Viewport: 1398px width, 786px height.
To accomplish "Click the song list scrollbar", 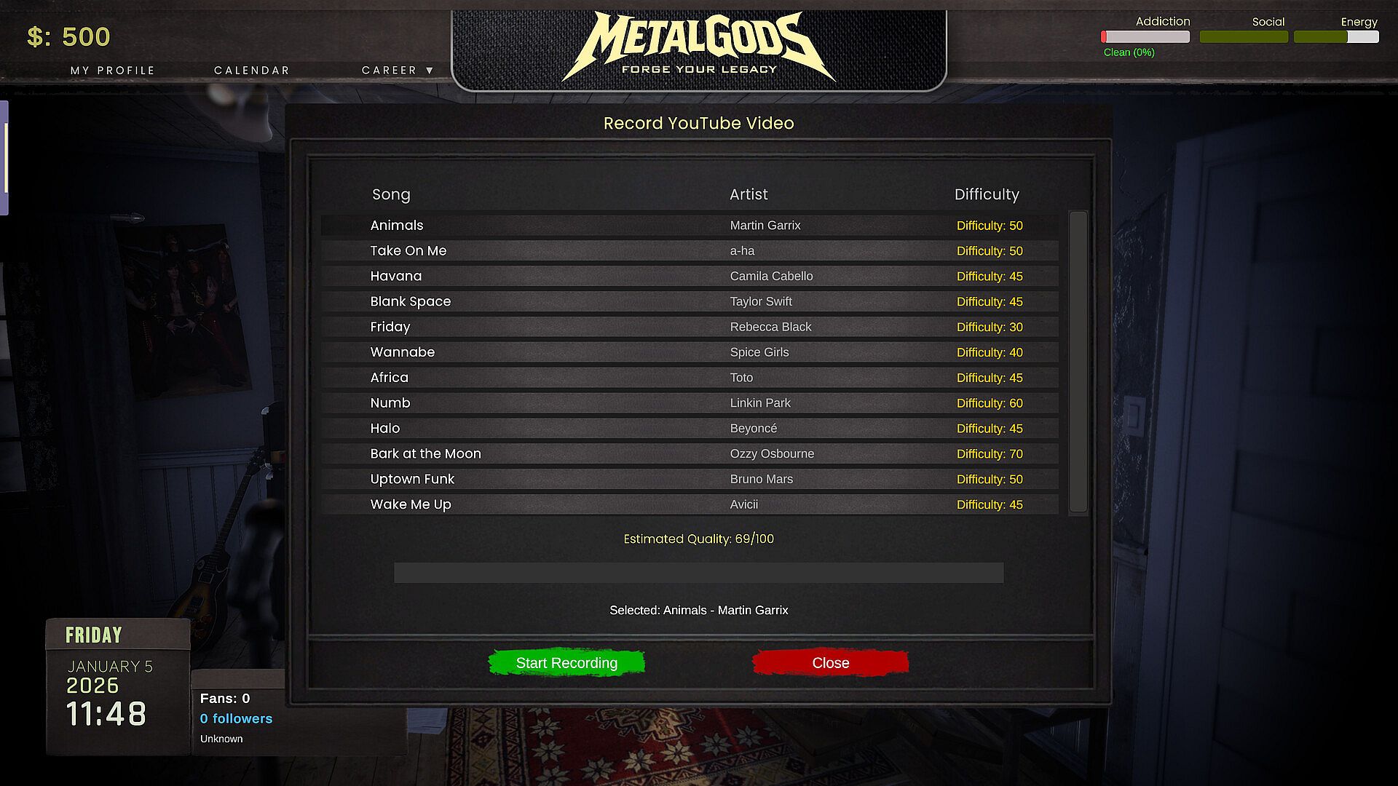I will click(1078, 362).
